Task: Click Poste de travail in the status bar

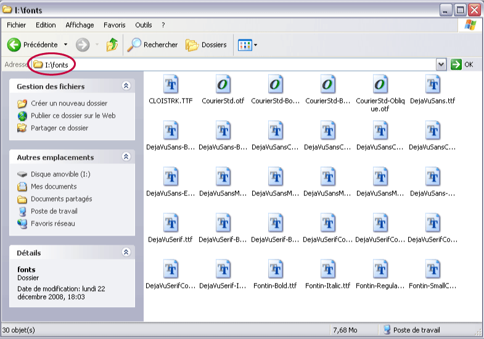Action: (x=412, y=330)
